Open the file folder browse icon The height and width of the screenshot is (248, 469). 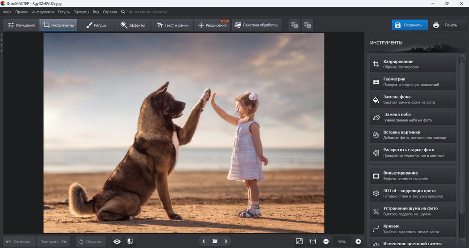[215, 241]
